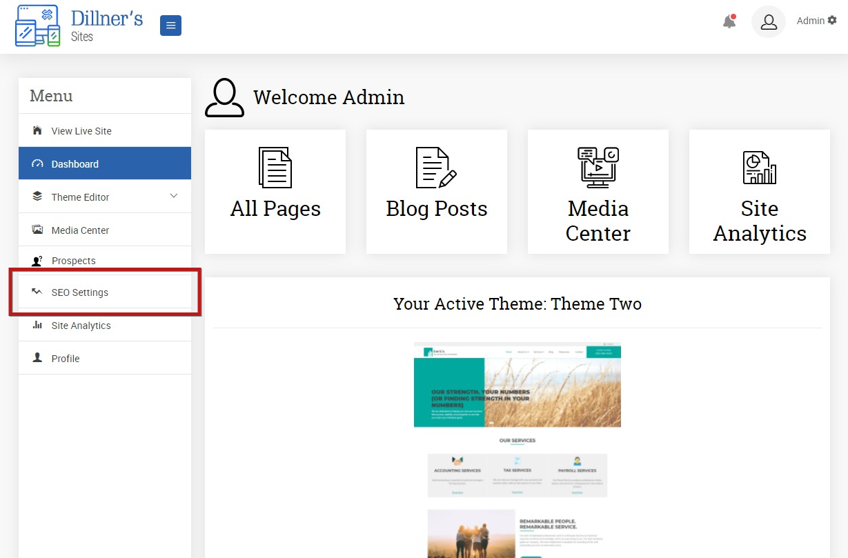Click the SEO Settings trend icon
Image resolution: width=848 pixels, height=558 pixels.
[37, 292]
